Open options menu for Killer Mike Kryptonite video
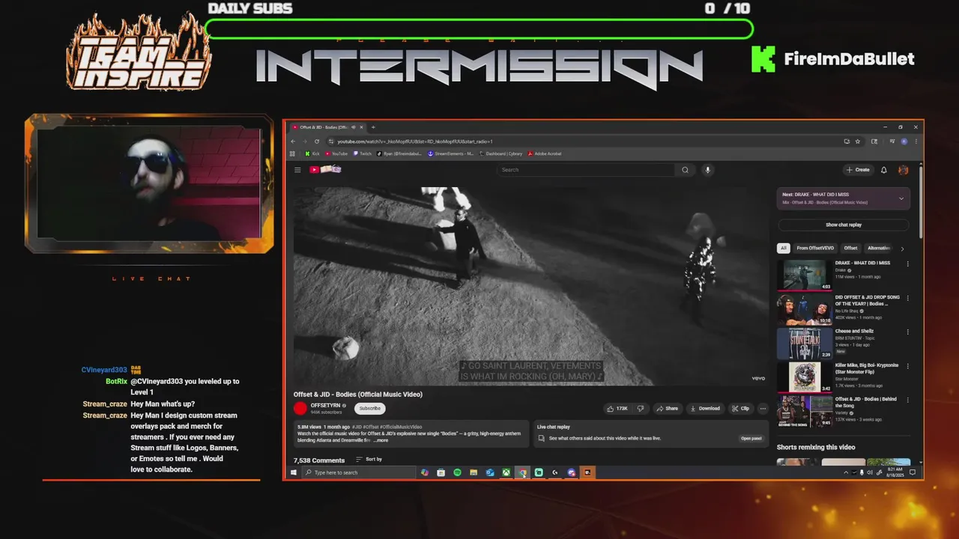 [x=908, y=366]
